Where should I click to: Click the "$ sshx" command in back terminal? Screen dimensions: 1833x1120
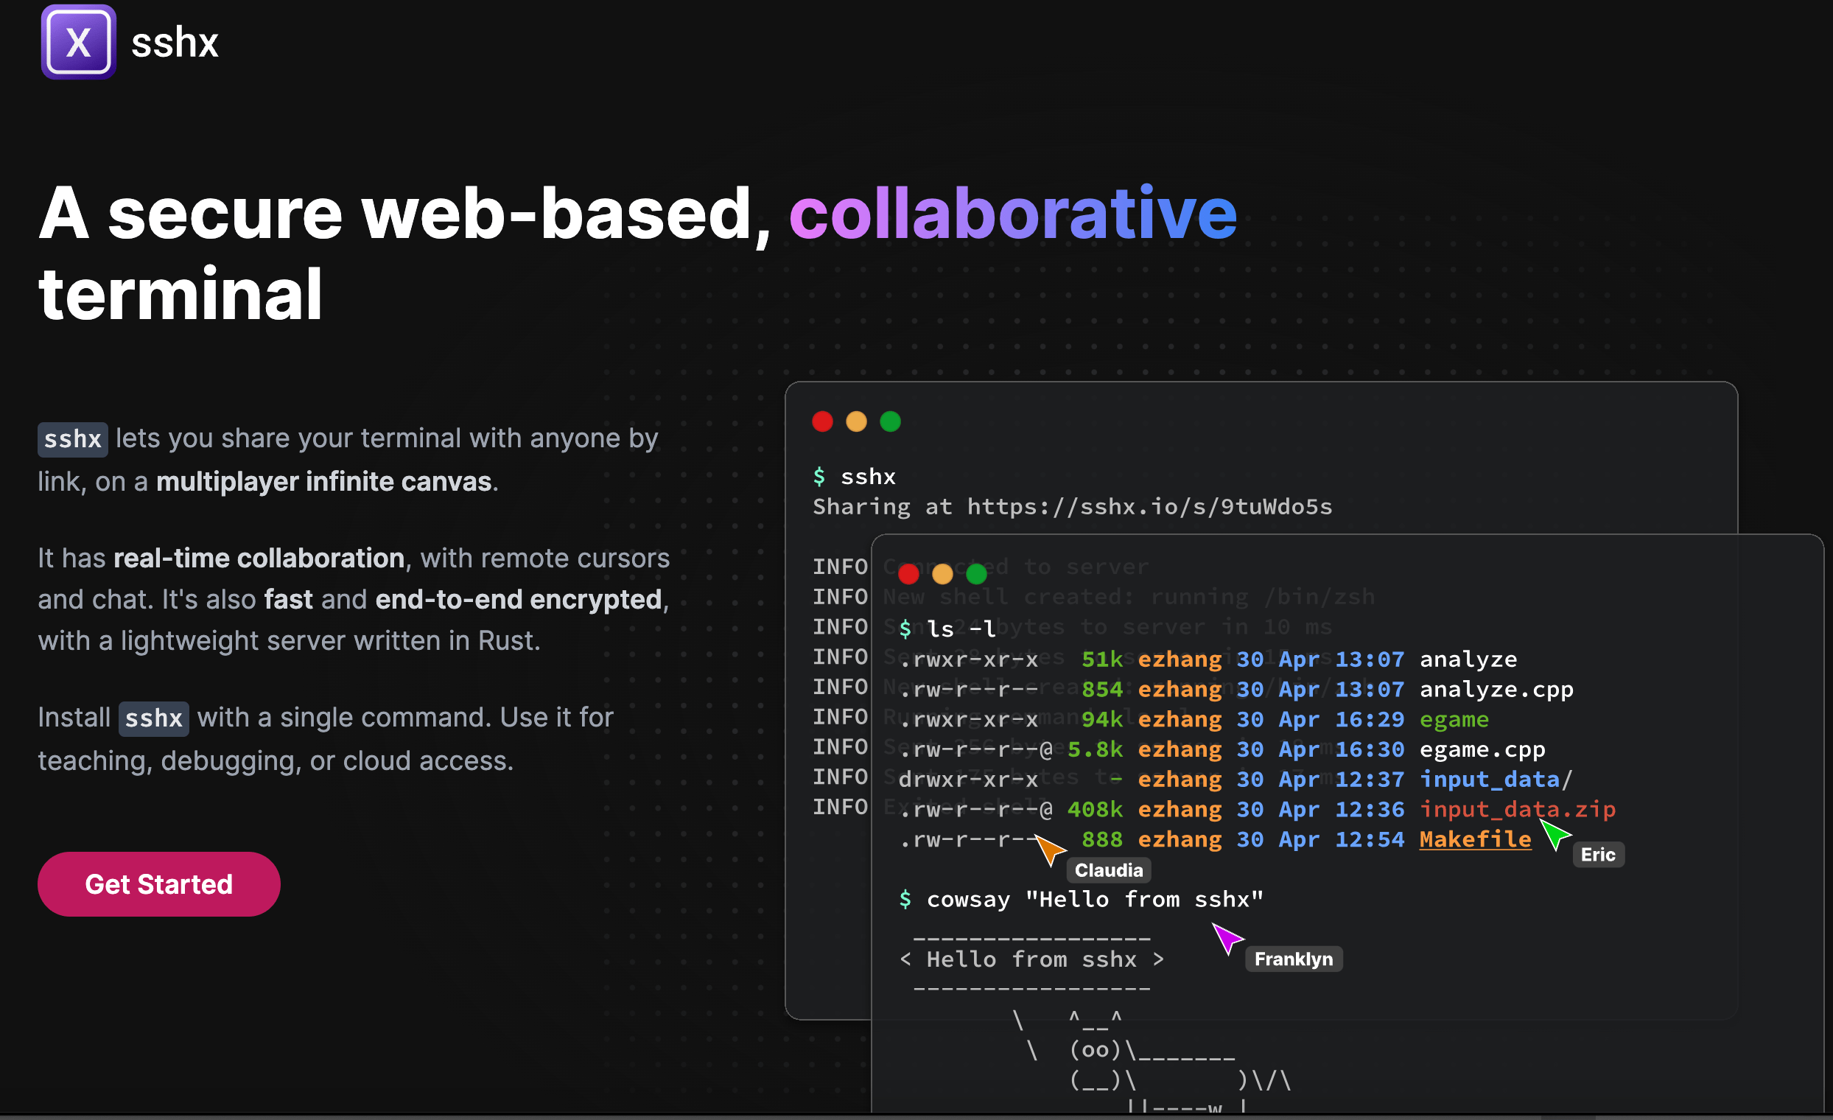[x=855, y=476]
